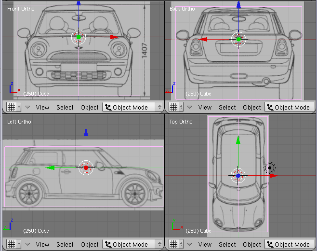Collapse menus triangle in Back Ortho header
The image size is (317, 251).
[189, 107]
